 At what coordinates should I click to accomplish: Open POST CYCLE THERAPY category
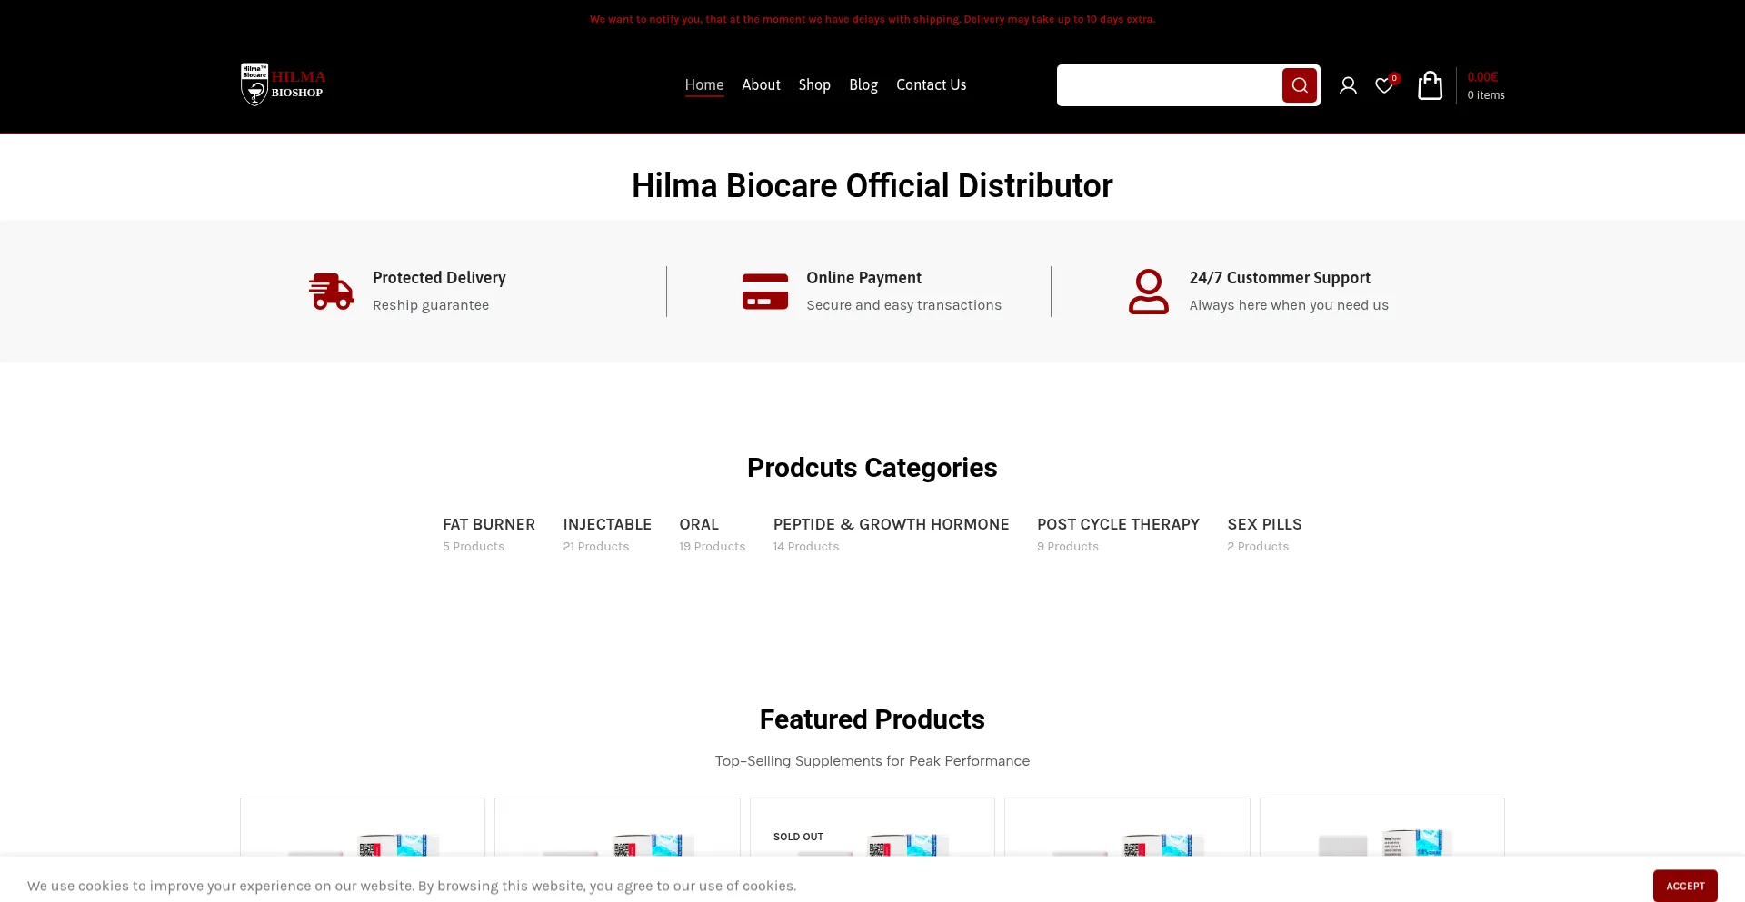tap(1119, 524)
